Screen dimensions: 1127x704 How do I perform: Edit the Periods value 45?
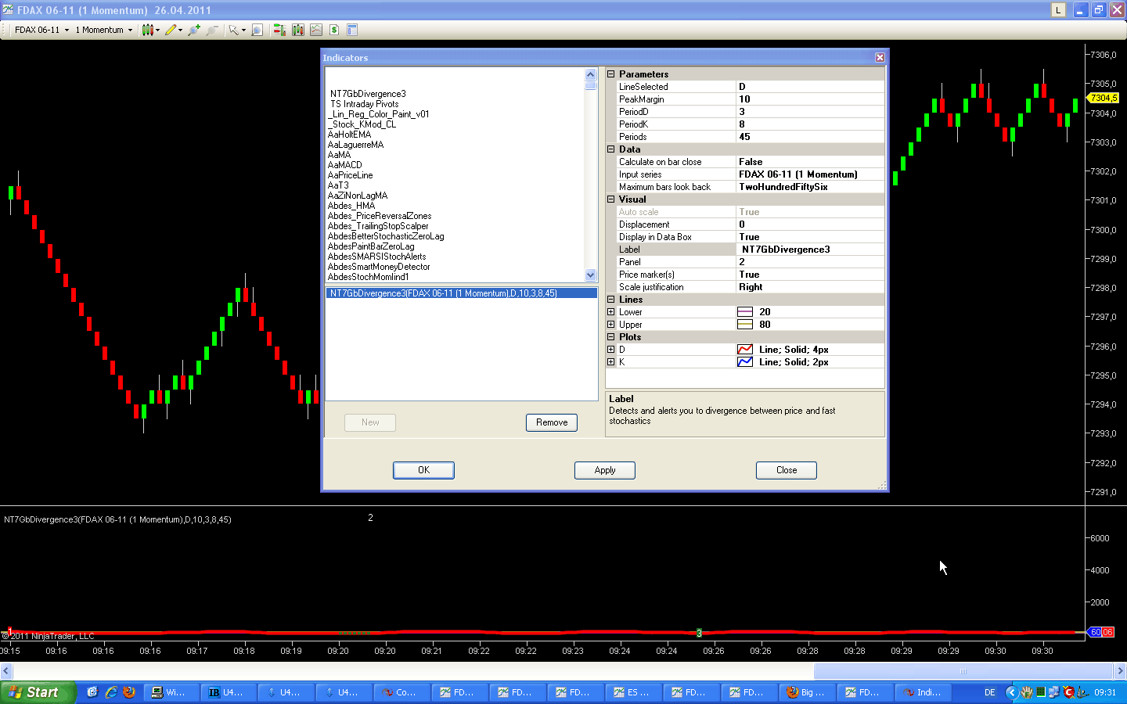(810, 137)
